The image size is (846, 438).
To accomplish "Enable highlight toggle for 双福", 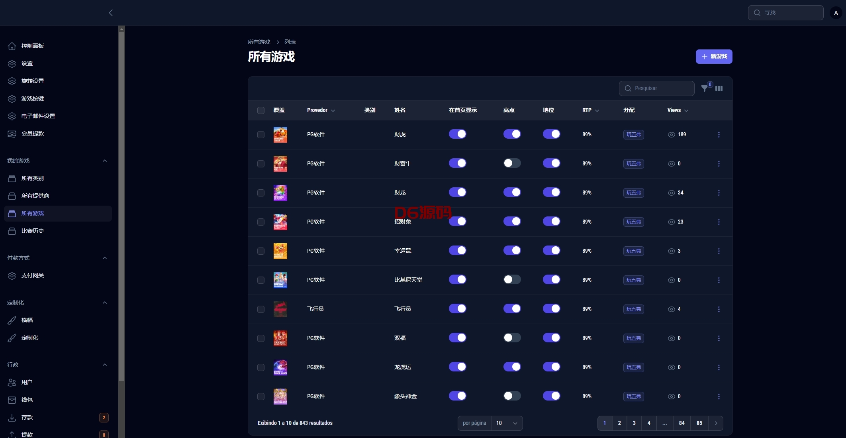I will point(512,338).
